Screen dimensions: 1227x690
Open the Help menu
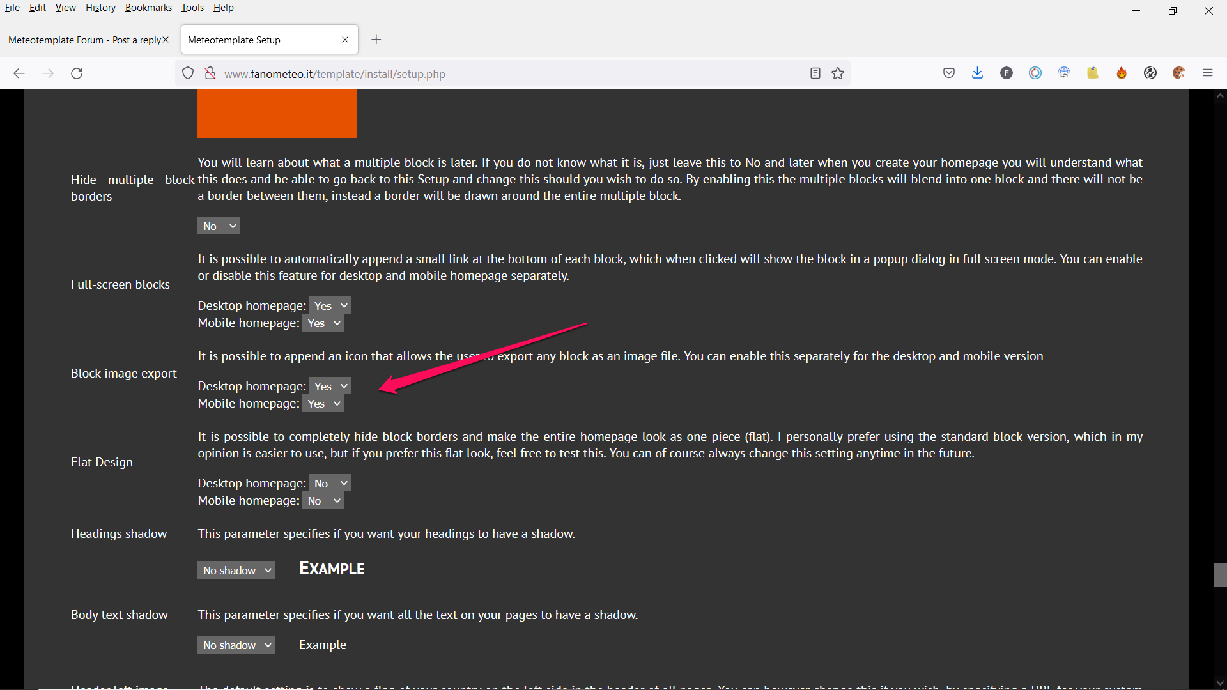(224, 8)
